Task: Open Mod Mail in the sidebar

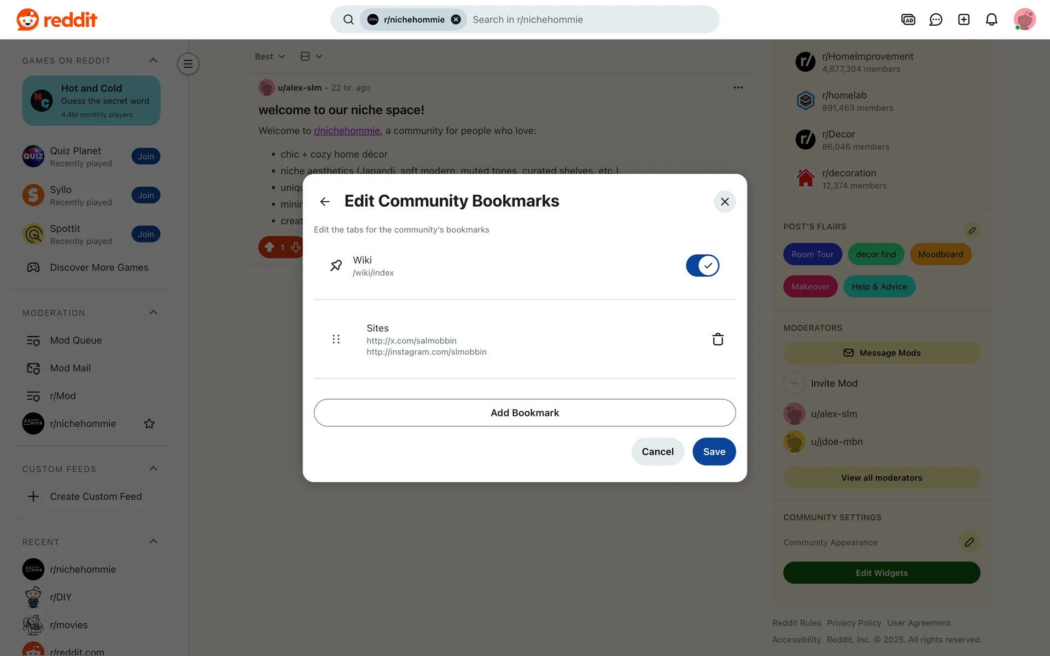Action: pos(70,368)
